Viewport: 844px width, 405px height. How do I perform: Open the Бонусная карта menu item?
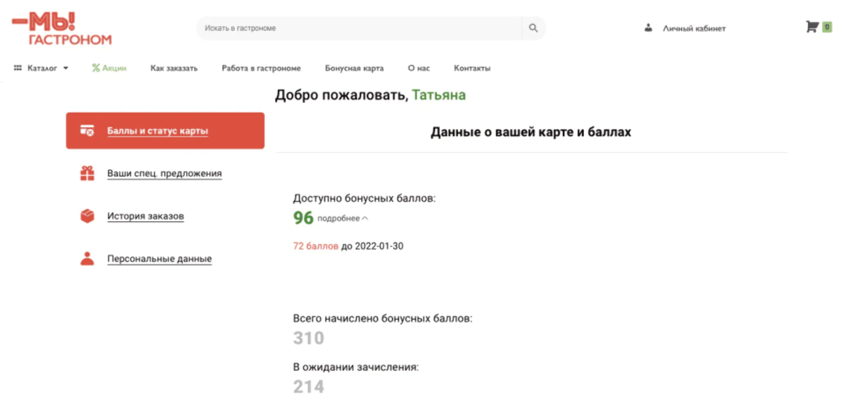point(354,68)
